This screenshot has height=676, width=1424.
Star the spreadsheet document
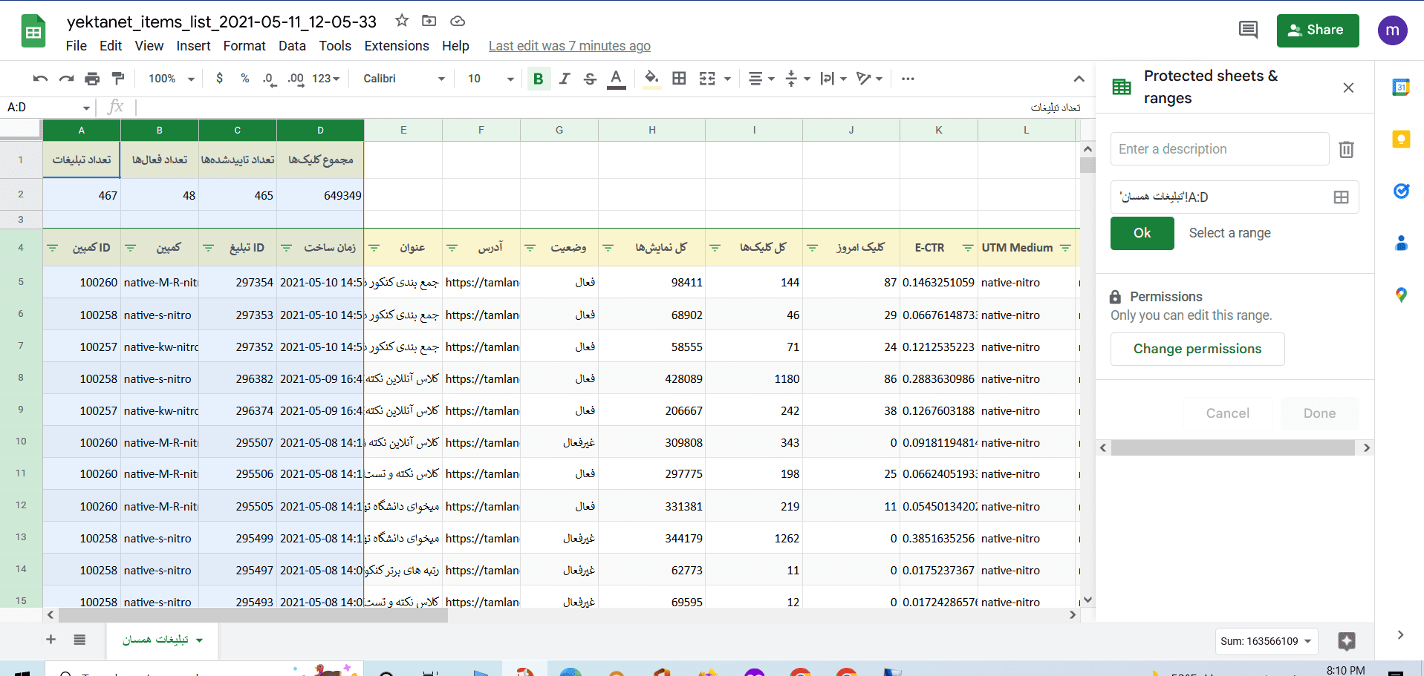coord(402,21)
